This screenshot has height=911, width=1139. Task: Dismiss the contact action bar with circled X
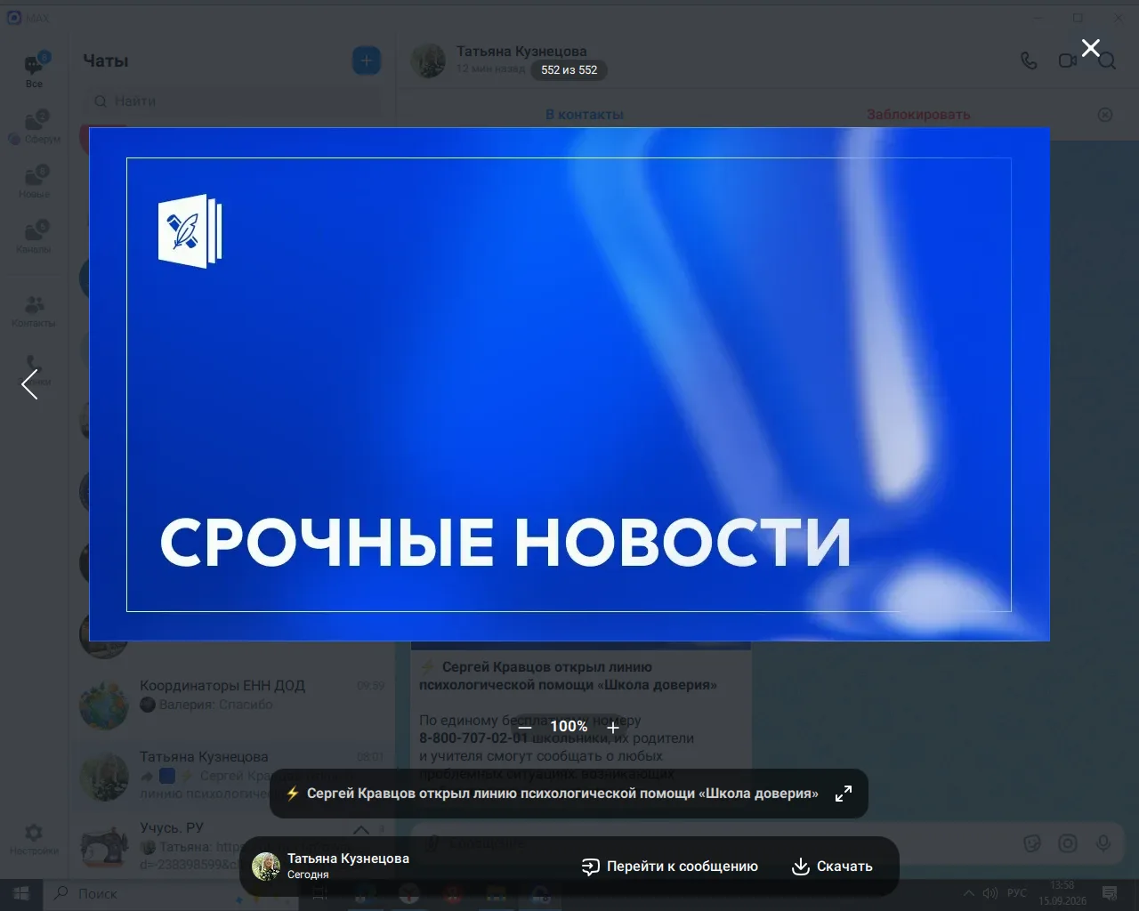1104,115
